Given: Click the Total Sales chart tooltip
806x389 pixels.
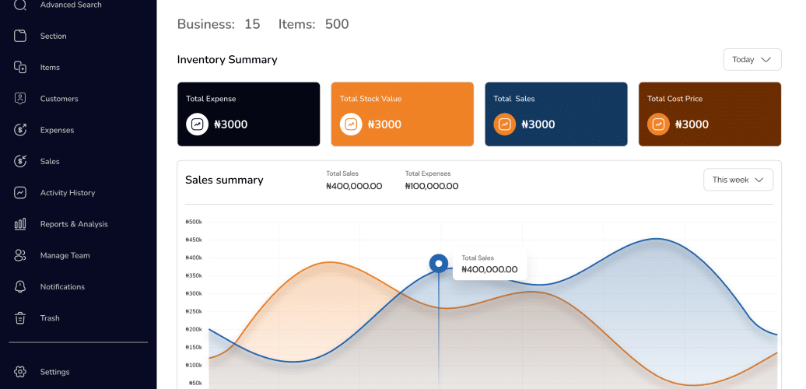Looking at the screenshot, I should (x=489, y=265).
